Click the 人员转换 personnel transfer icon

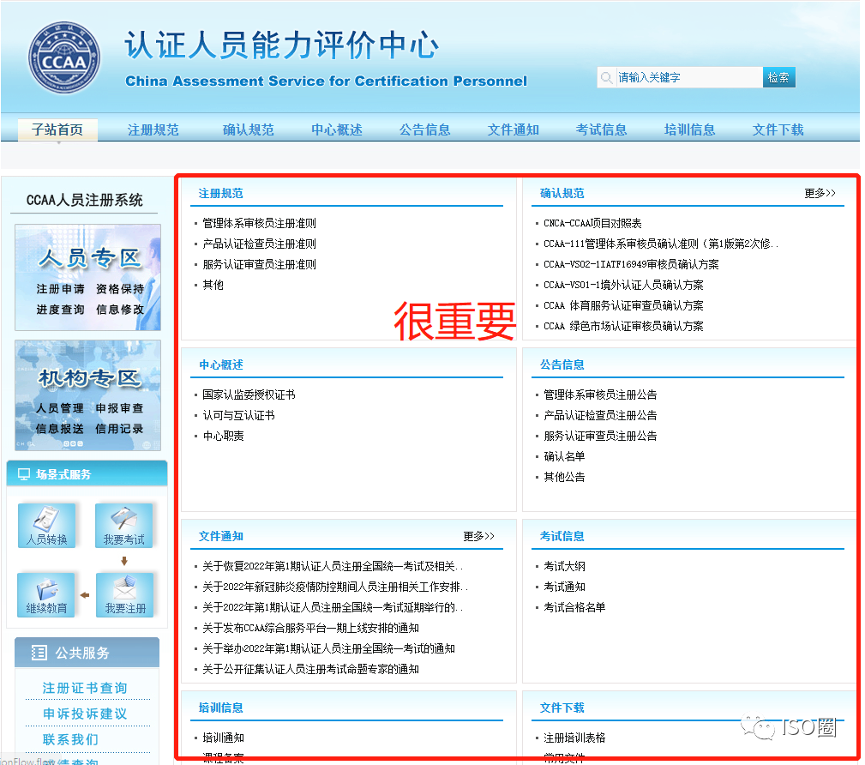(46, 525)
